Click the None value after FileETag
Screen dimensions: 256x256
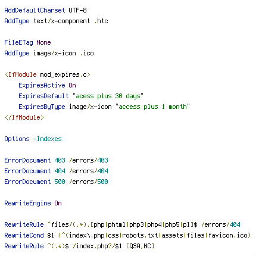coord(43,42)
